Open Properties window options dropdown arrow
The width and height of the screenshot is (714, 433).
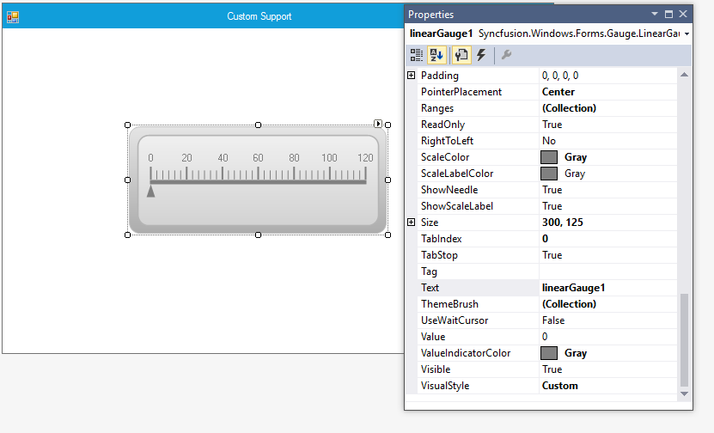(x=655, y=14)
